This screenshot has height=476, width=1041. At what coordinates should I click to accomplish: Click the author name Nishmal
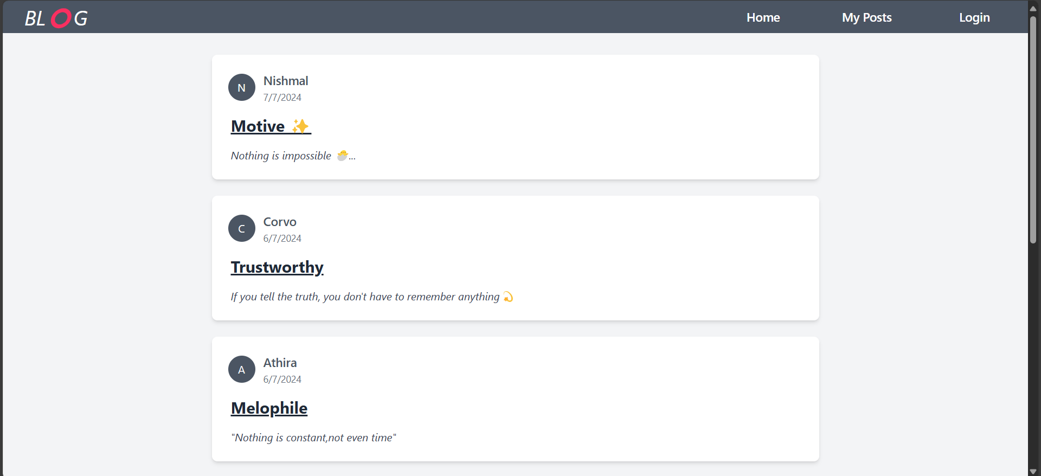click(286, 81)
